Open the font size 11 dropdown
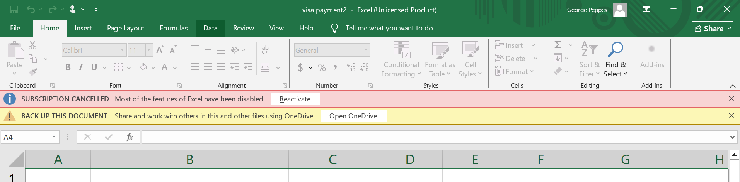 (x=149, y=50)
